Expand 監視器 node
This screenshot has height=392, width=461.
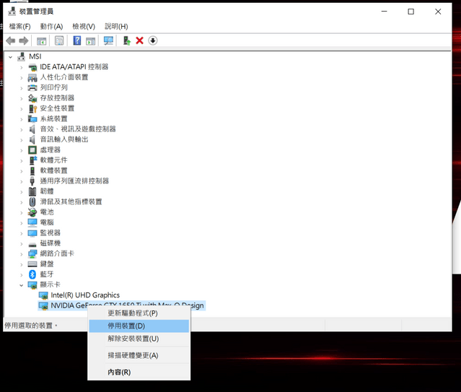coord(21,233)
